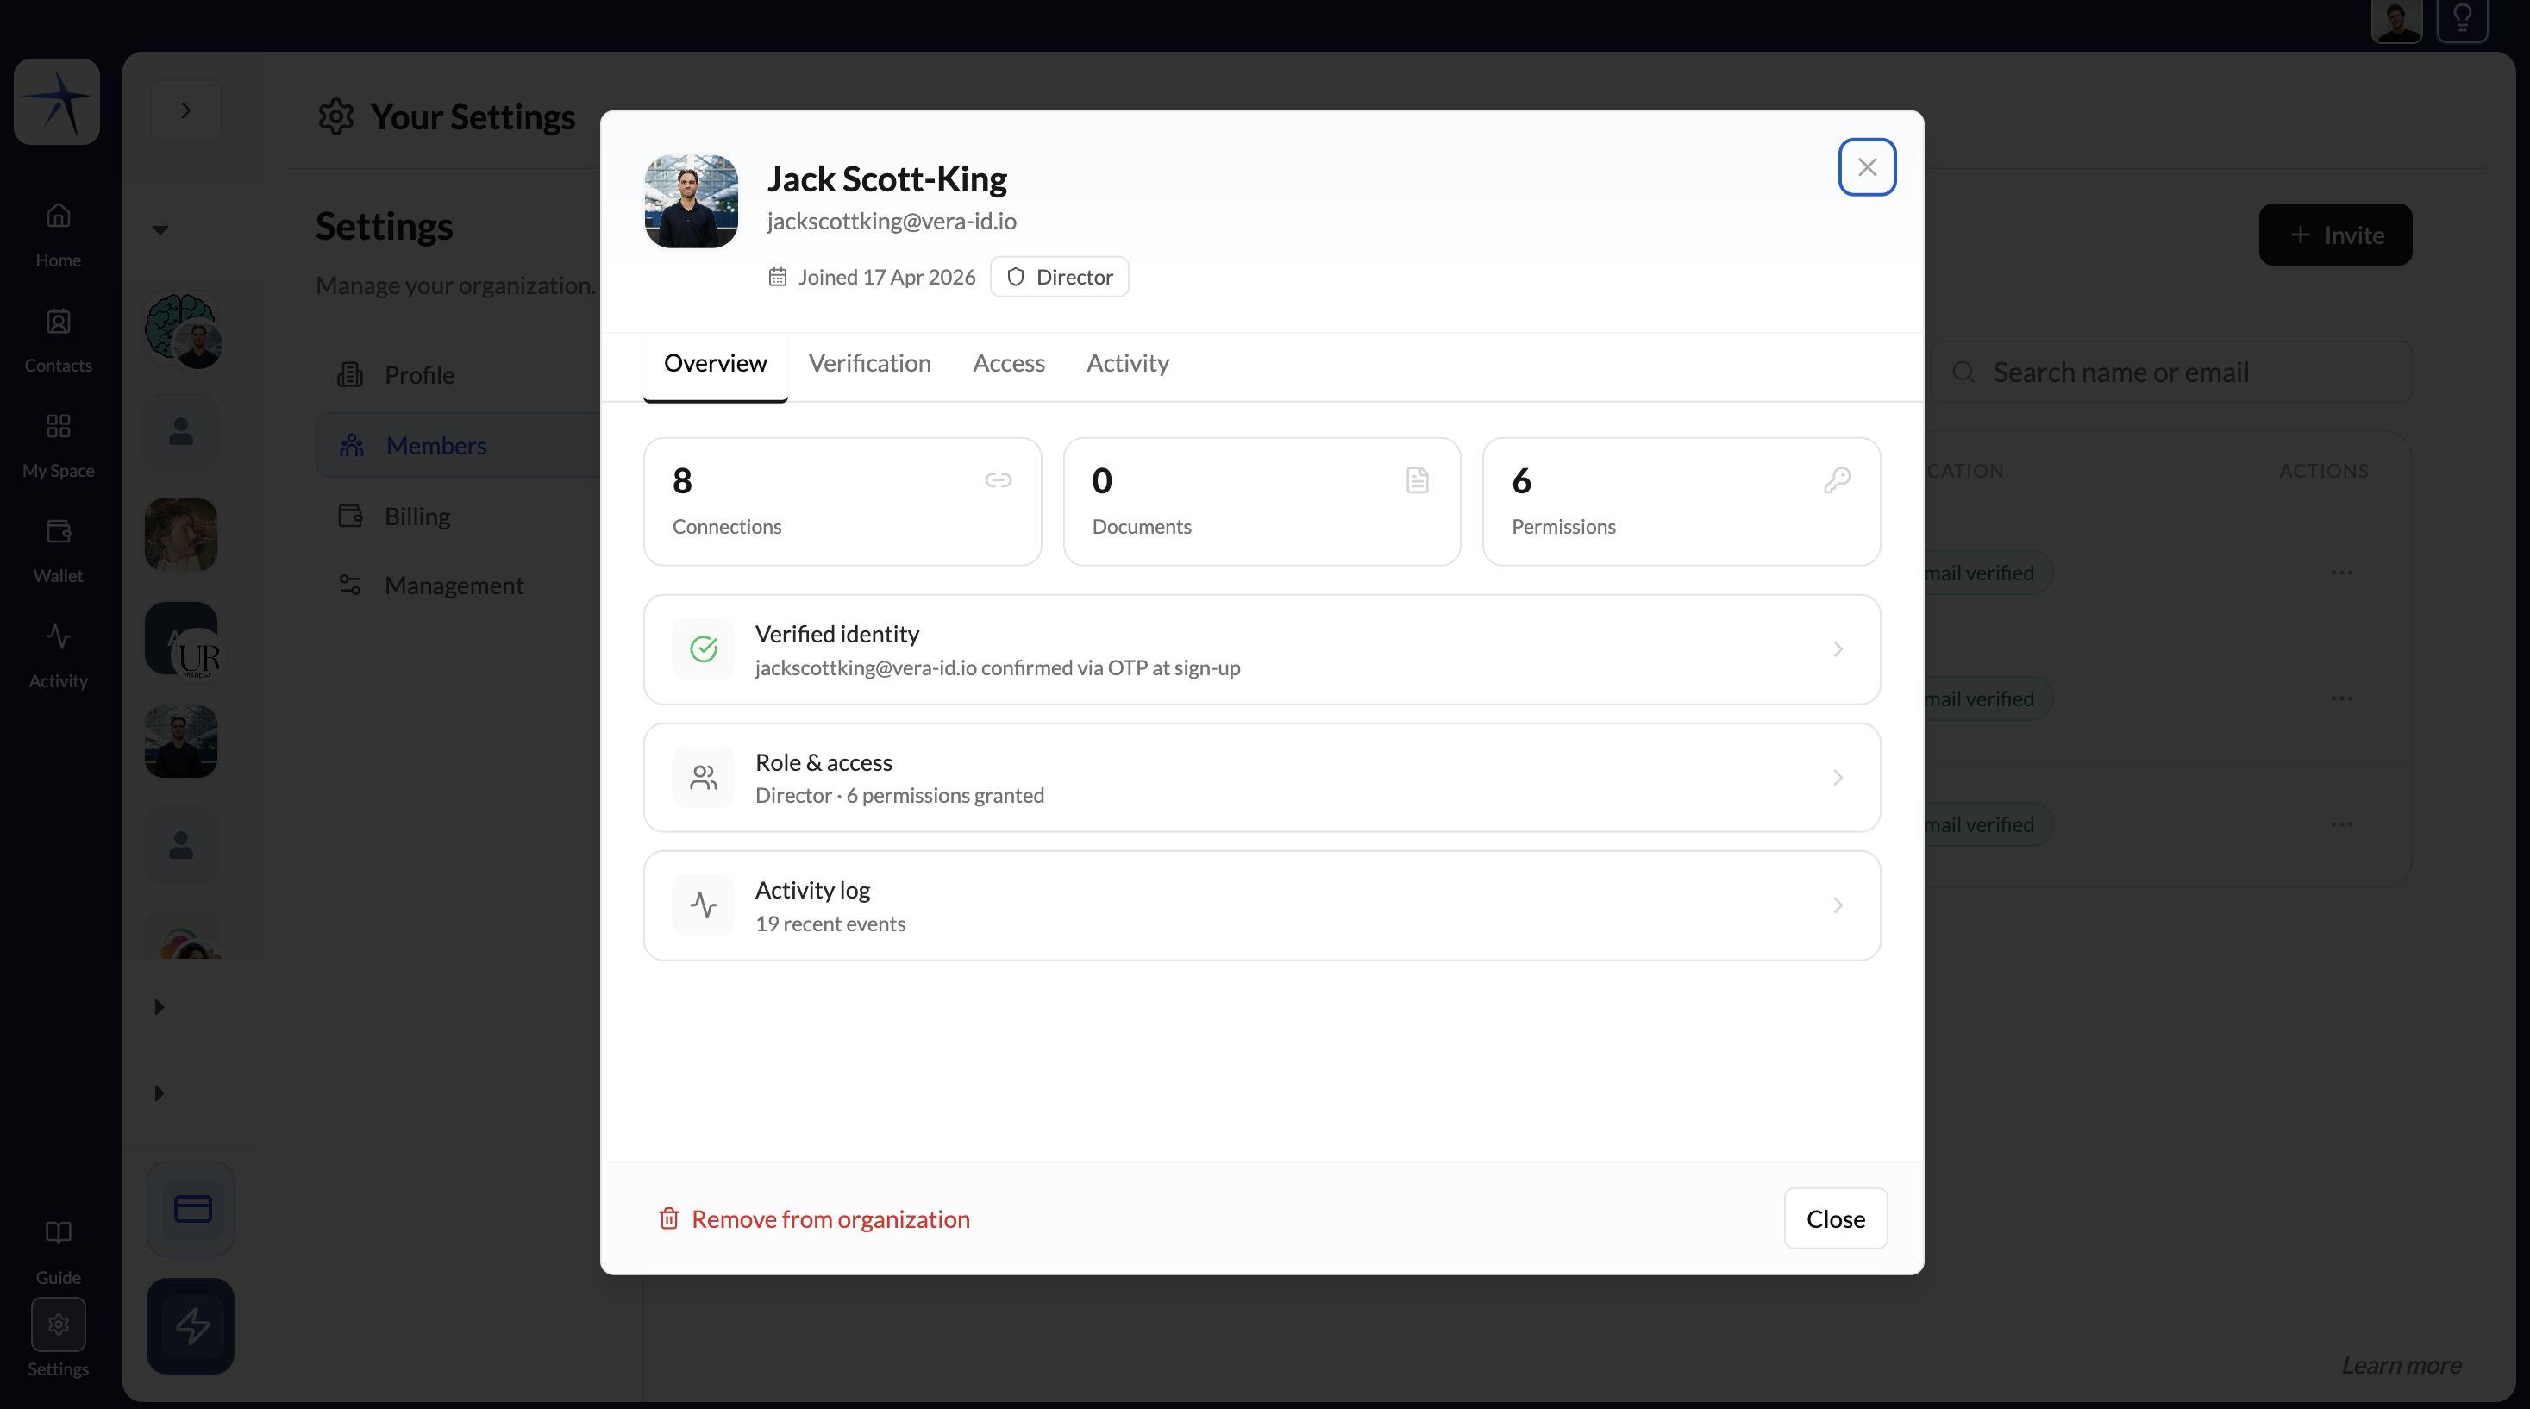Click the calendar icon beside Joined date

(777, 277)
